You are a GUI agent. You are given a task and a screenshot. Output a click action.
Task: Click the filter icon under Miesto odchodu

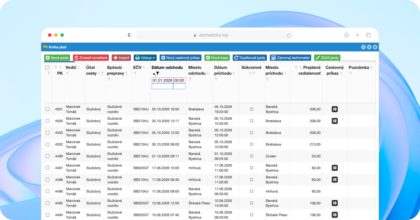tap(190, 79)
